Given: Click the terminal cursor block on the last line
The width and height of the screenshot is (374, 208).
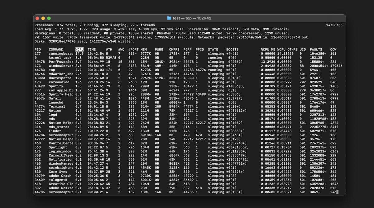Looking at the screenshot, I should pos(337,192).
